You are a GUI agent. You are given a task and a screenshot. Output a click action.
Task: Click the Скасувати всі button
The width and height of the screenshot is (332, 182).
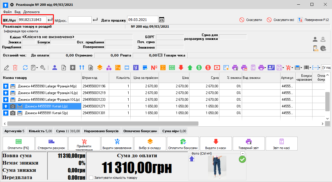pos(280,20)
